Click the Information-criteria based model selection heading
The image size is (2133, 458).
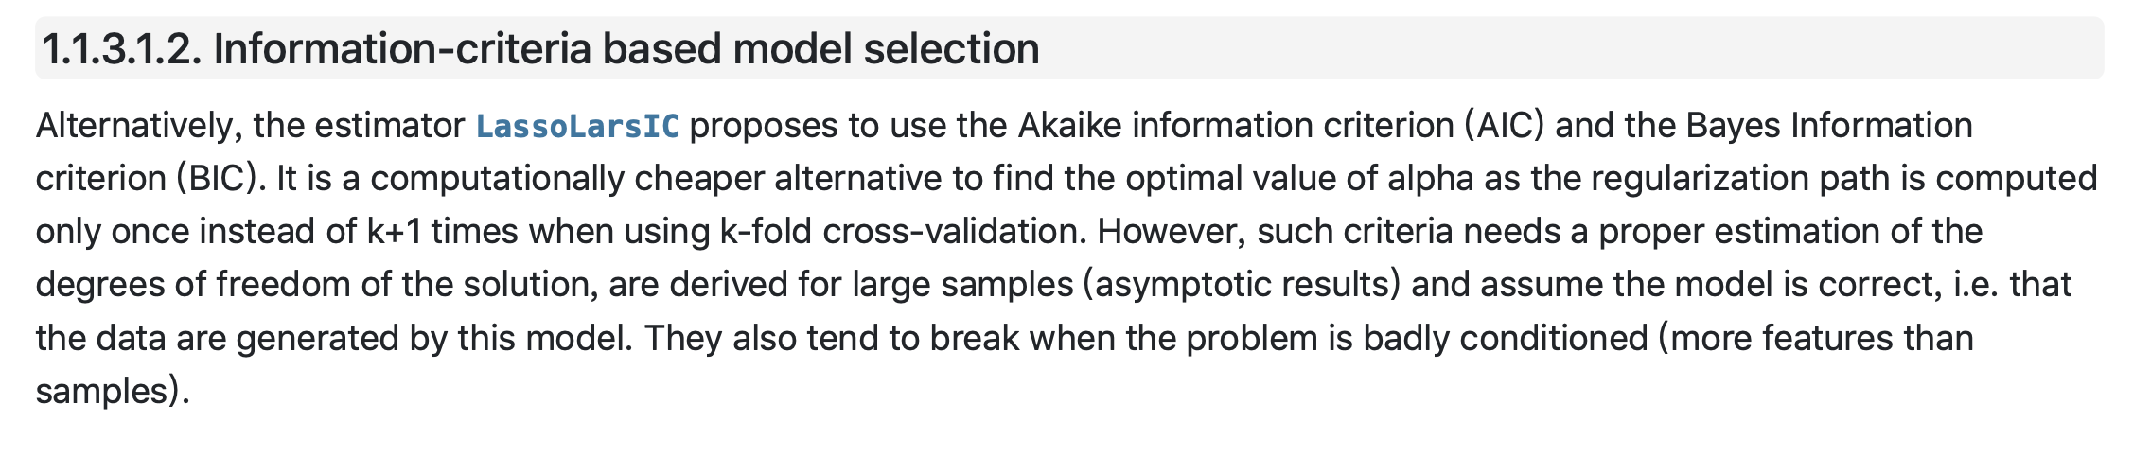coord(626,48)
